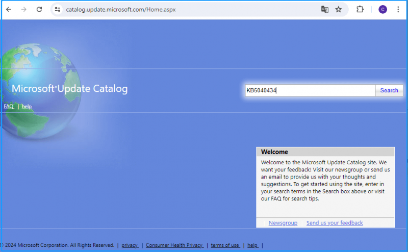Open the privacy footer link
The width and height of the screenshot is (408, 252).
point(130,245)
